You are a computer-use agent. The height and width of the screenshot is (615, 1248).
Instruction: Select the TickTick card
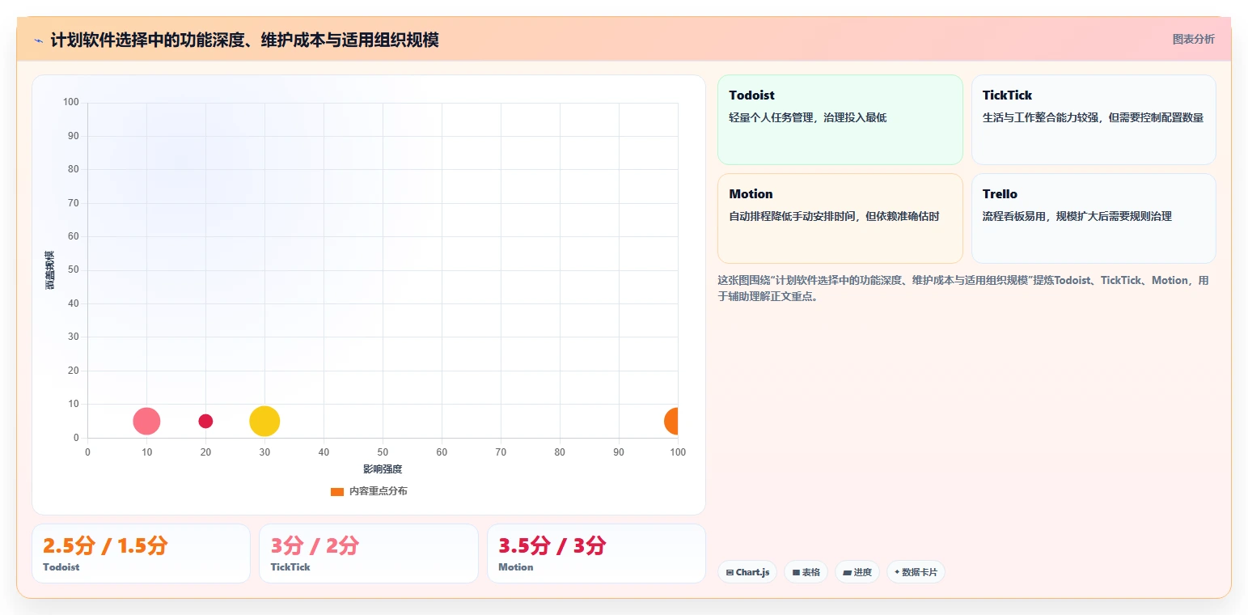1094,120
